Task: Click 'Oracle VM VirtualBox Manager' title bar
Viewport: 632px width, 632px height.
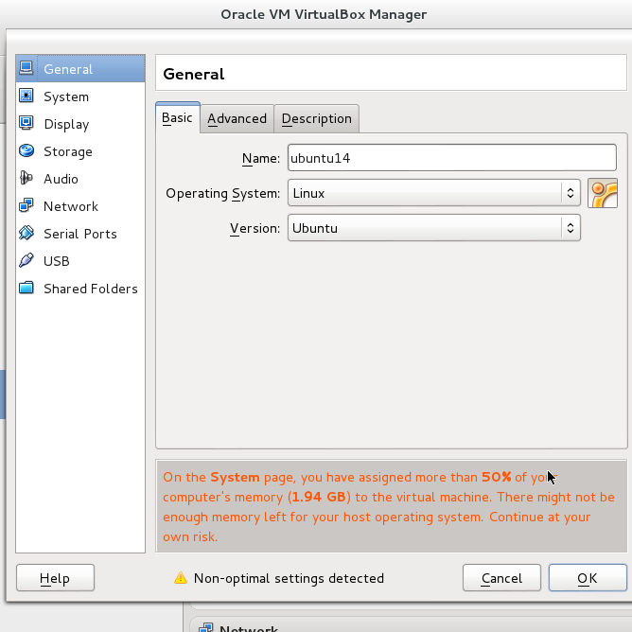Action: pyautogui.click(x=324, y=14)
